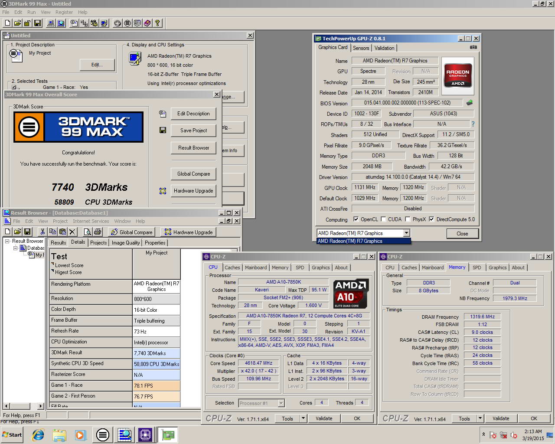The width and height of the screenshot is (555, 444).
Task: Click BIOS export icon next to BIOS Version
Action: (x=470, y=103)
